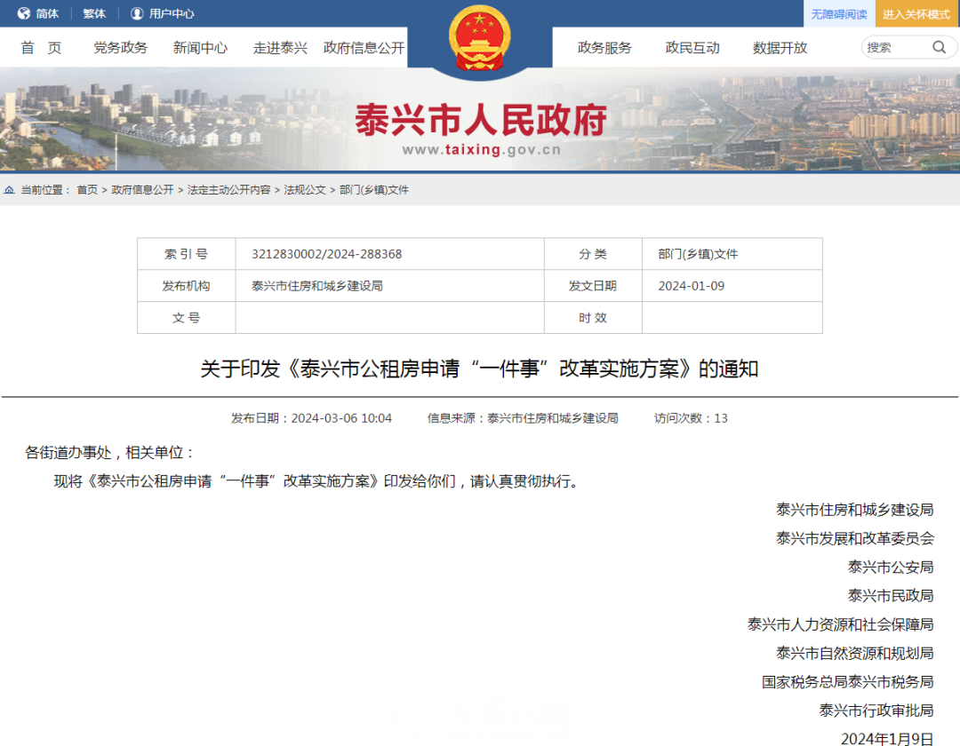This screenshot has height=746, width=960.
Task: Click the notice title 关于印发…的通知
Action: pos(479,369)
